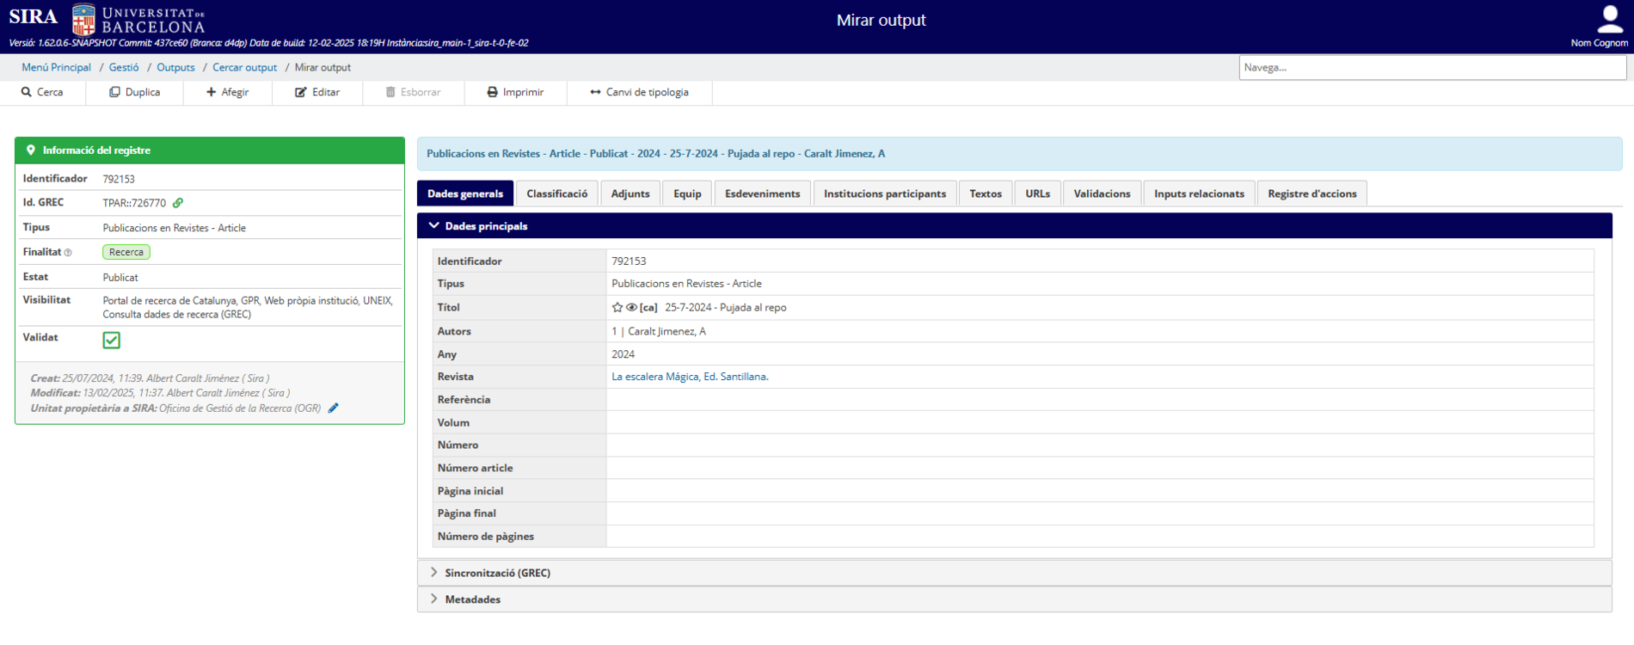Toggle the star favorite icon in Títol
The image size is (1634, 645).
tap(617, 308)
